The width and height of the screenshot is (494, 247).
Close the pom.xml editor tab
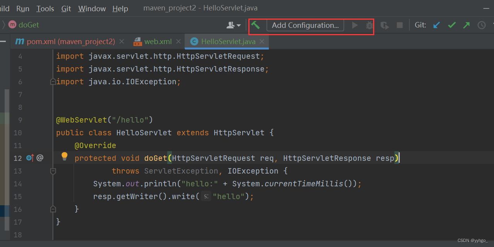122,41
